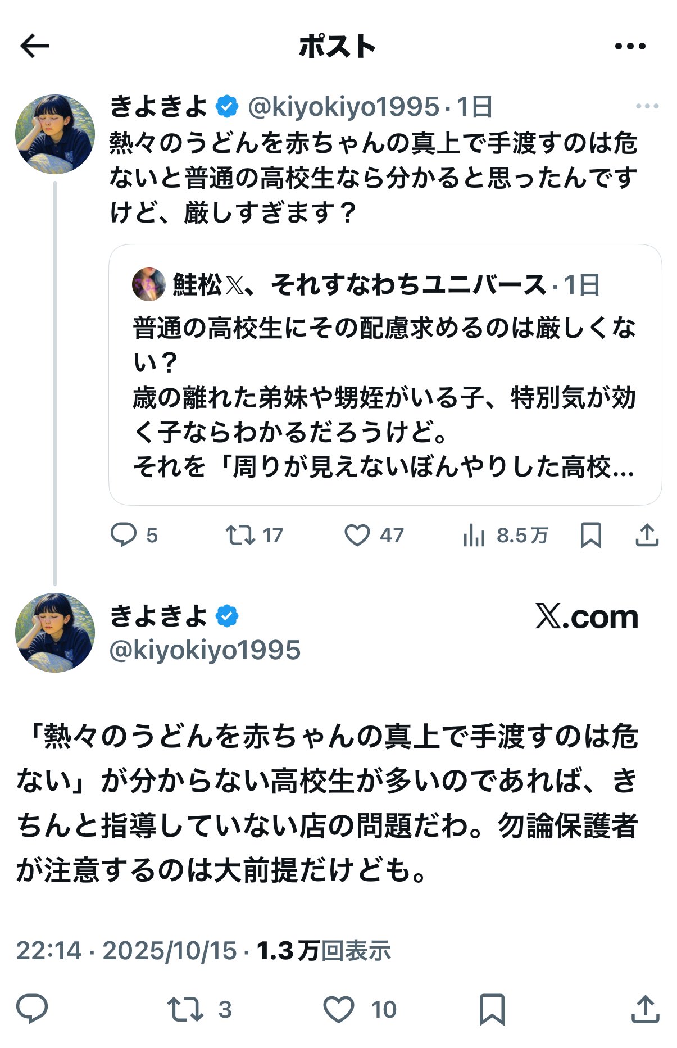
Task: Repost the main post with 3 reposts
Action: point(185,1009)
